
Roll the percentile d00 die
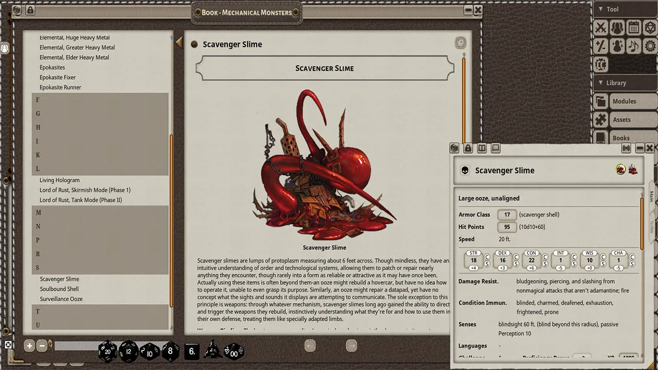(x=234, y=352)
